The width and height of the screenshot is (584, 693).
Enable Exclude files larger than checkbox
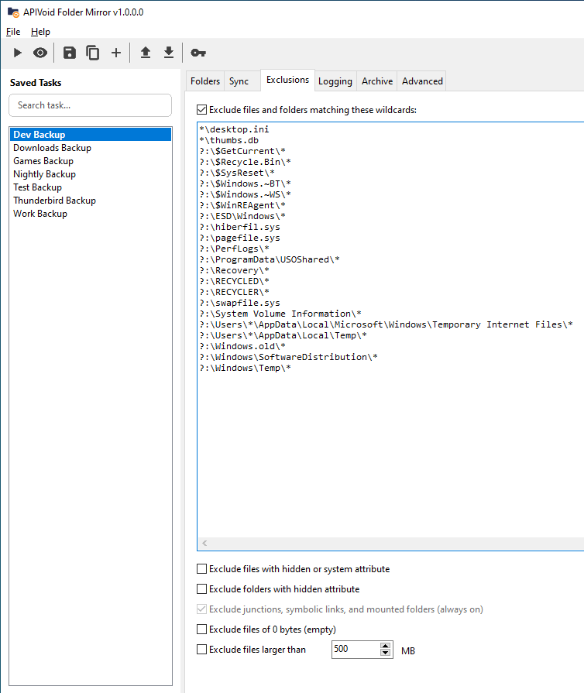pos(201,649)
